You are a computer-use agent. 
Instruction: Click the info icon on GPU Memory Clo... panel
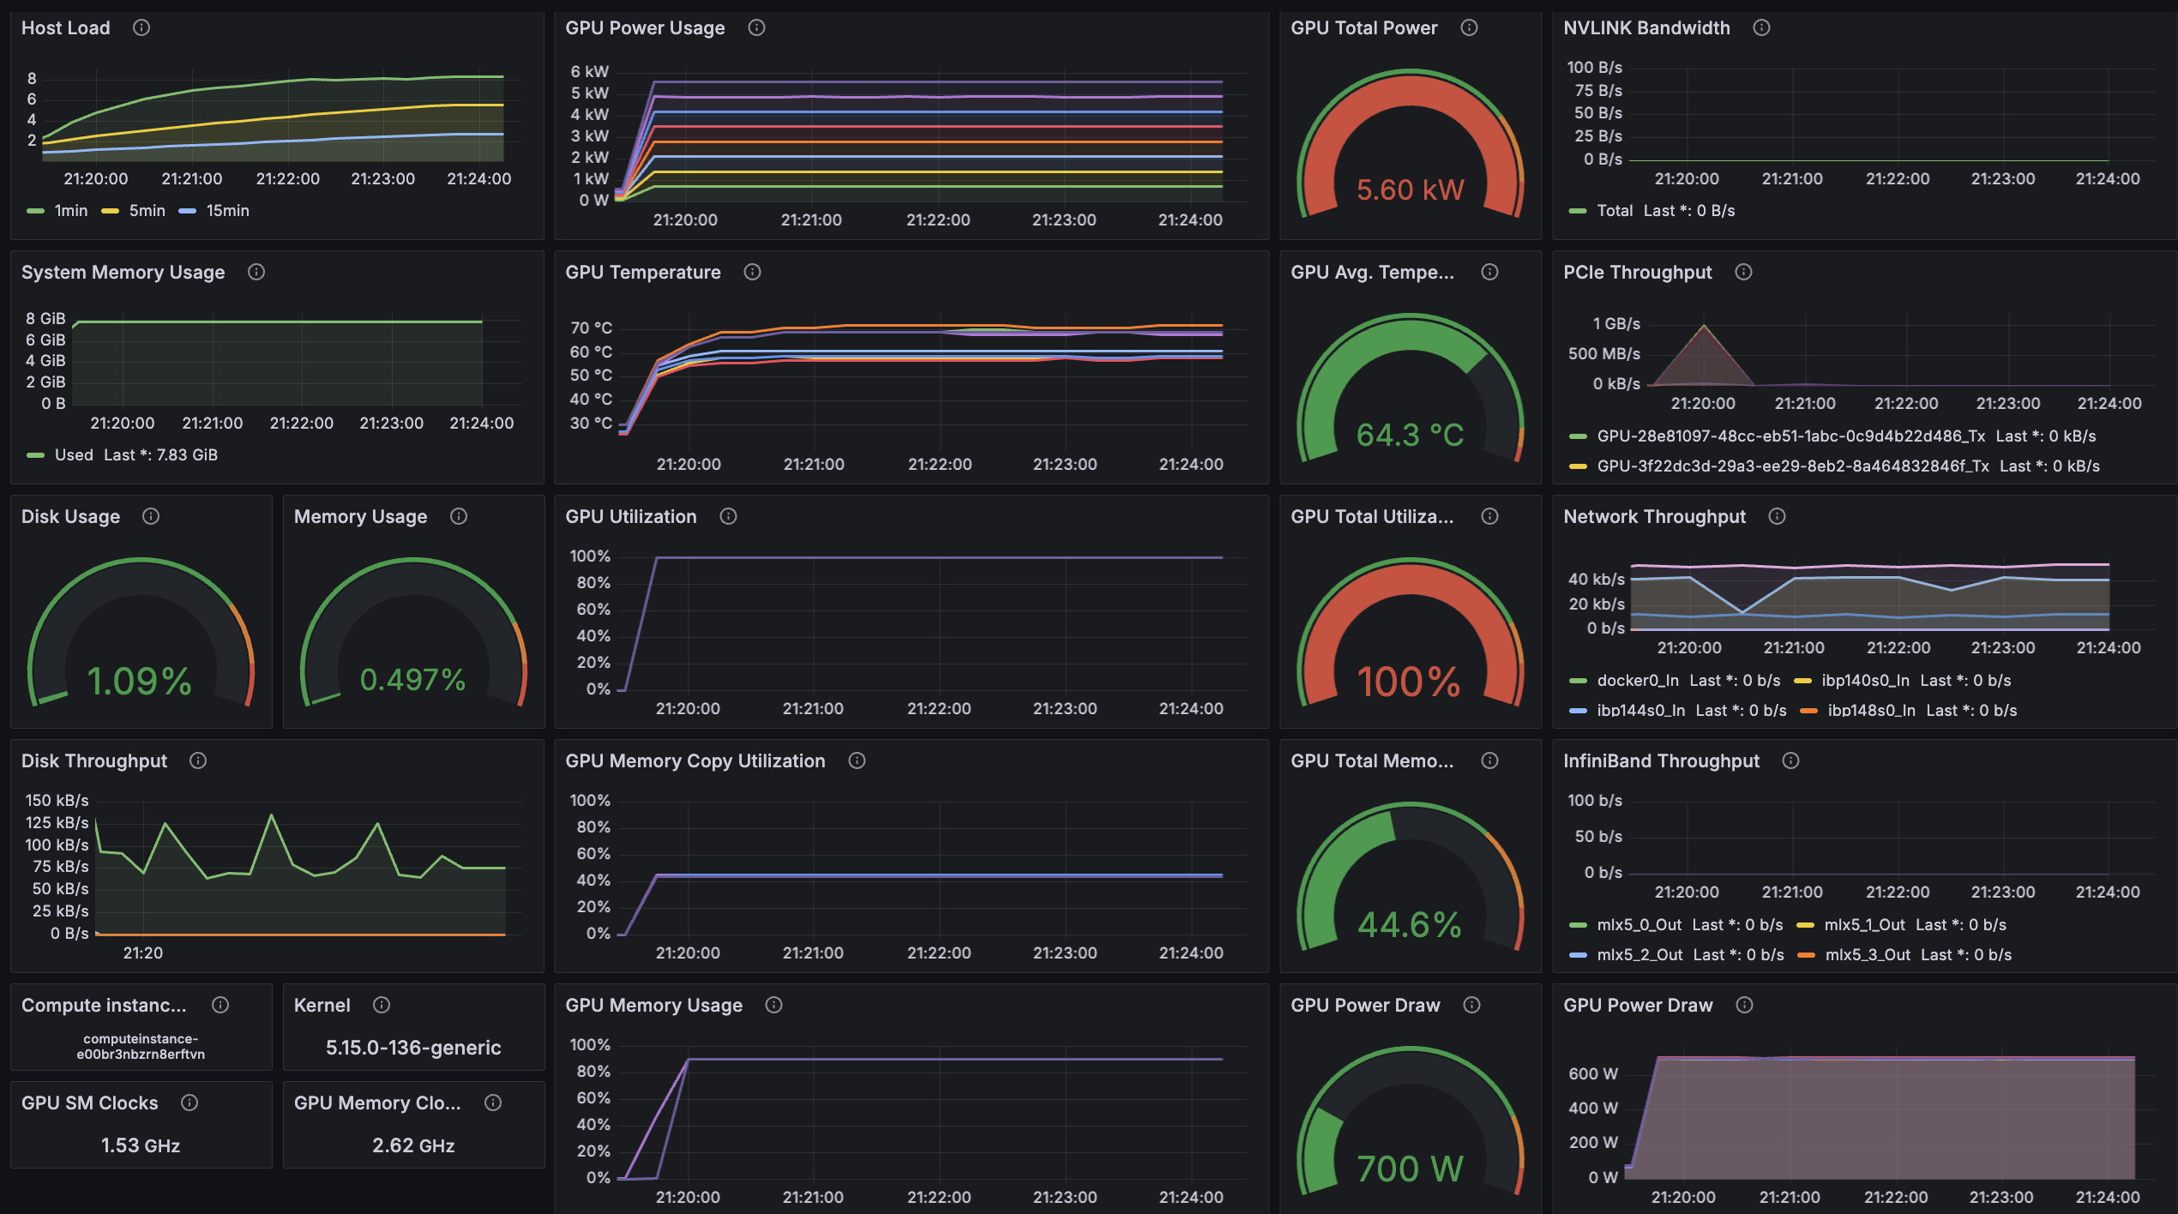coord(493,1103)
